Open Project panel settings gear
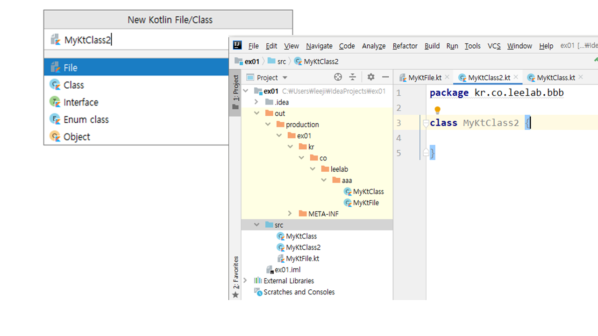This screenshot has height=336, width=598. 371,77
